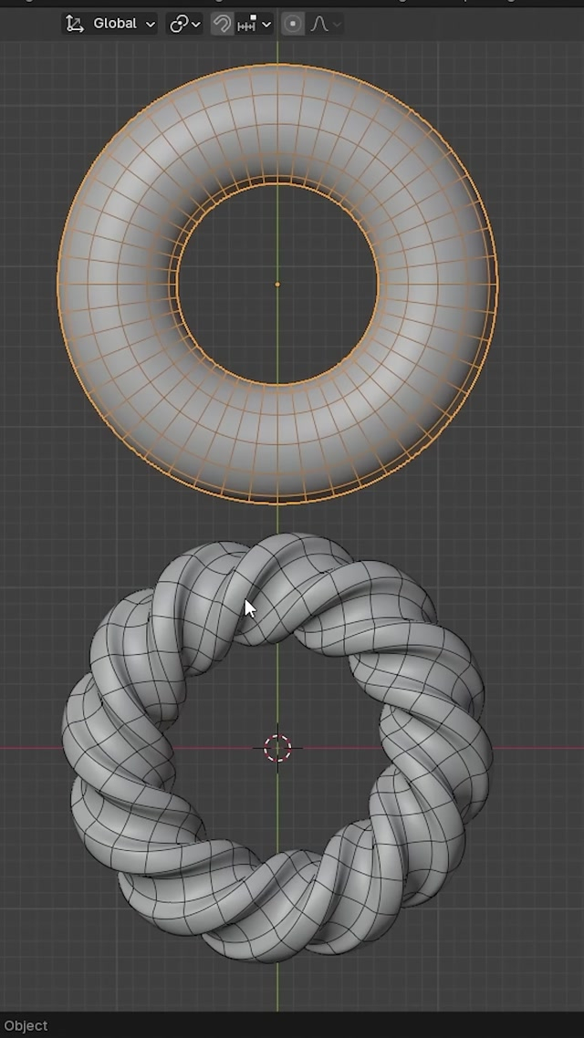Expand the snapping options chevron
This screenshot has width=584, height=1038.
click(x=266, y=24)
